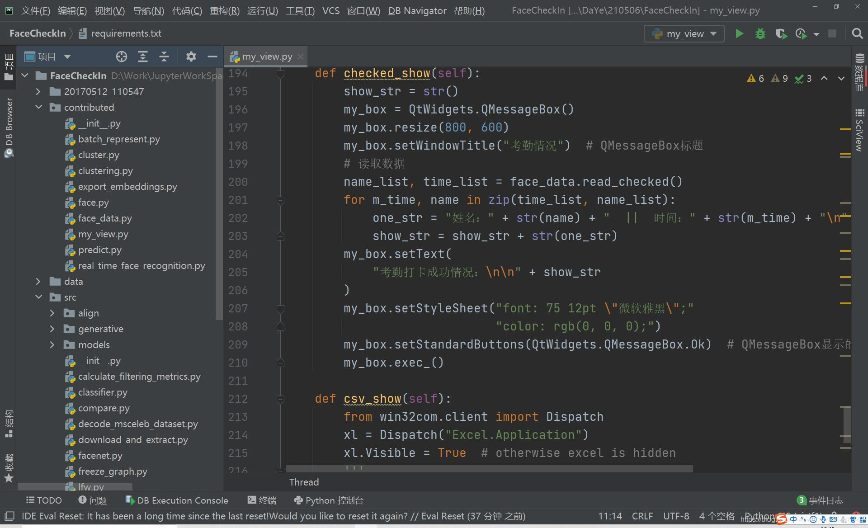Click the my_view.py tab to focus

pos(265,56)
